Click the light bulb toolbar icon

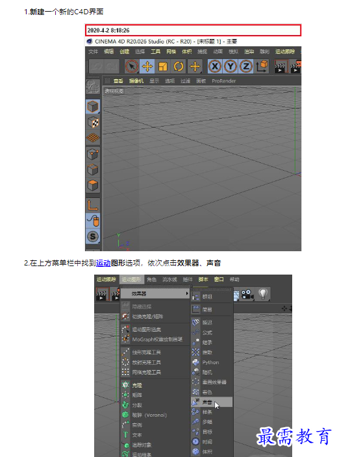(x=263, y=294)
